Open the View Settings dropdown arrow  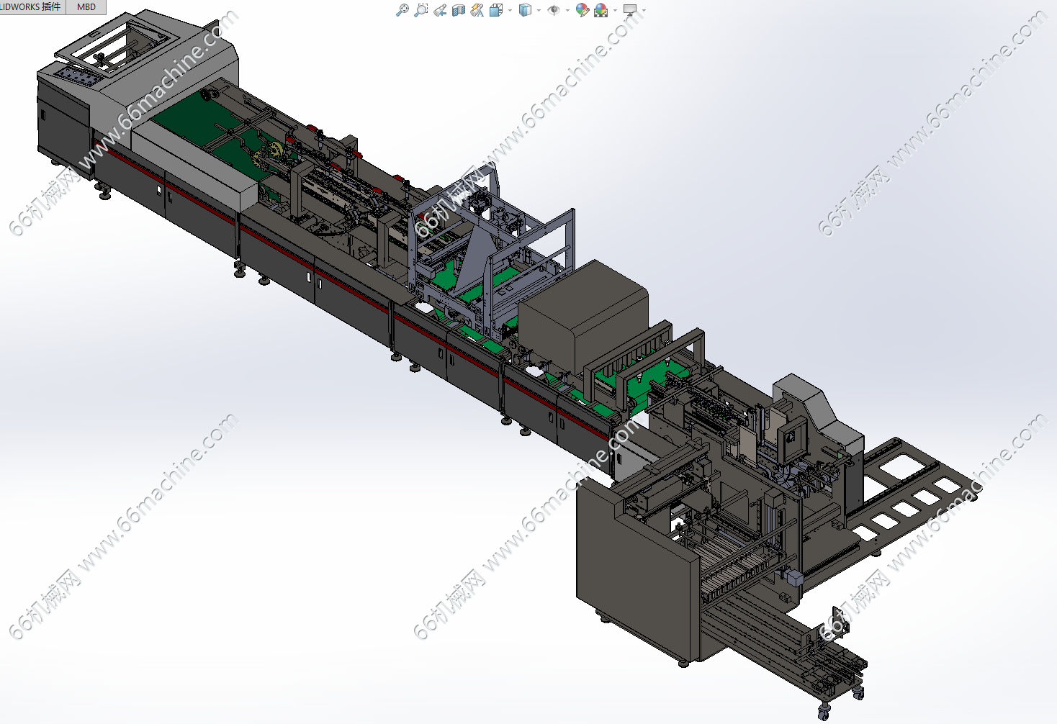tap(644, 10)
